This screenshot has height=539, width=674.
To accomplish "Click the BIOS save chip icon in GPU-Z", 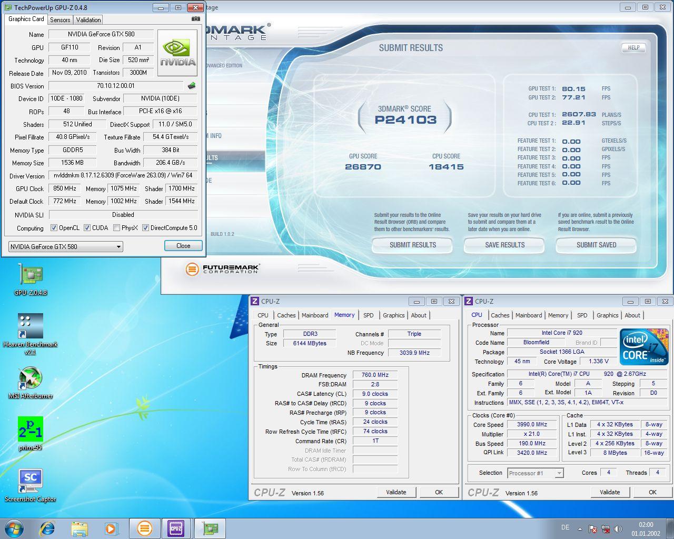I will point(192,85).
